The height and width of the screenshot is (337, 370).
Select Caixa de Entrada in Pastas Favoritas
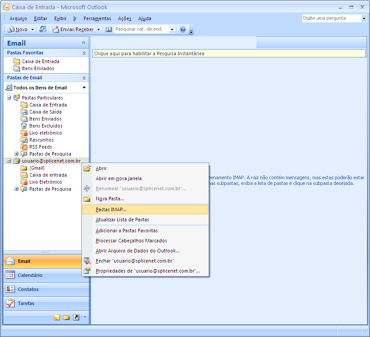(x=41, y=61)
